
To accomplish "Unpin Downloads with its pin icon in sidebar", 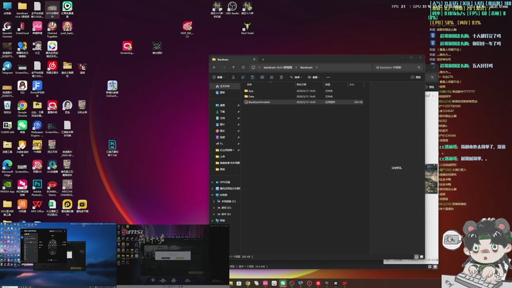I will pyautogui.click(x=238, y=111).
